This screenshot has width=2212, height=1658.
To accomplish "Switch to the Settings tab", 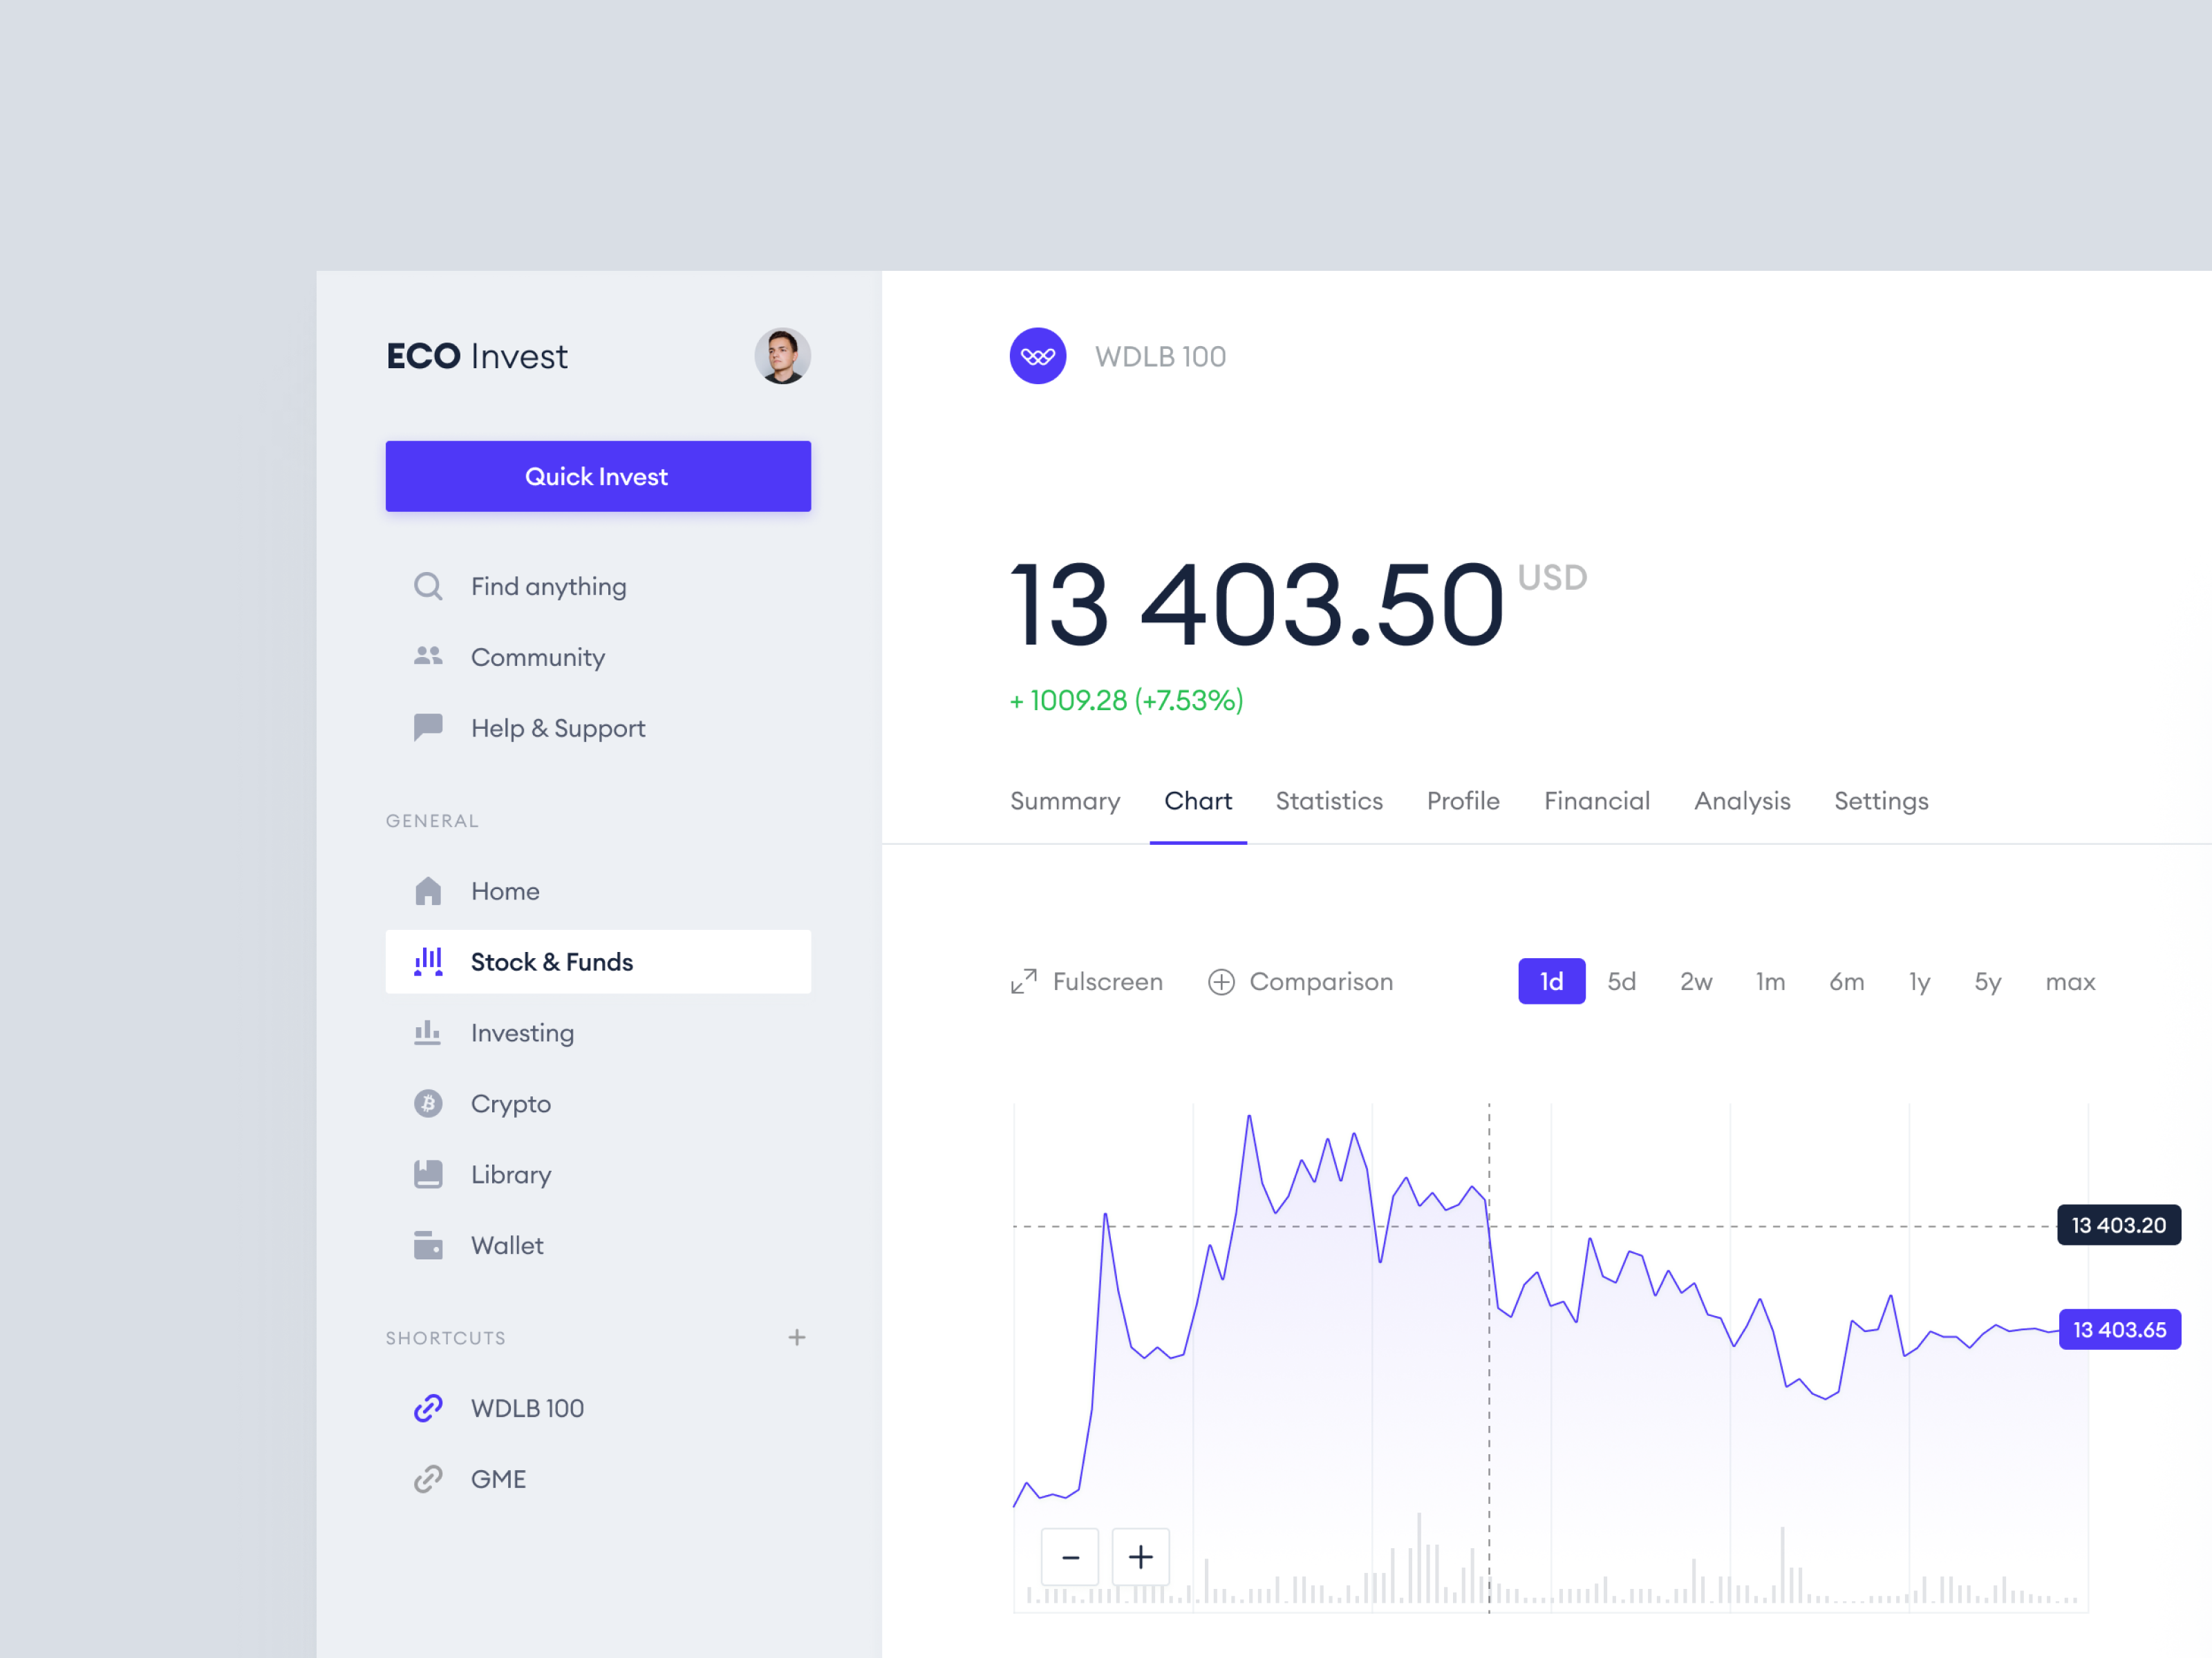I will (x=1881, y=801).
